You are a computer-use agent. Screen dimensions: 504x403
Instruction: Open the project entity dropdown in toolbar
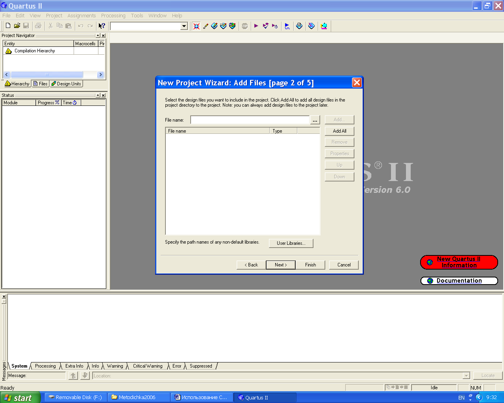184,26
